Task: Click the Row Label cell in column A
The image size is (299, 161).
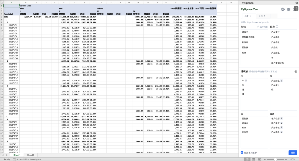Action: [x=11, y=14]
